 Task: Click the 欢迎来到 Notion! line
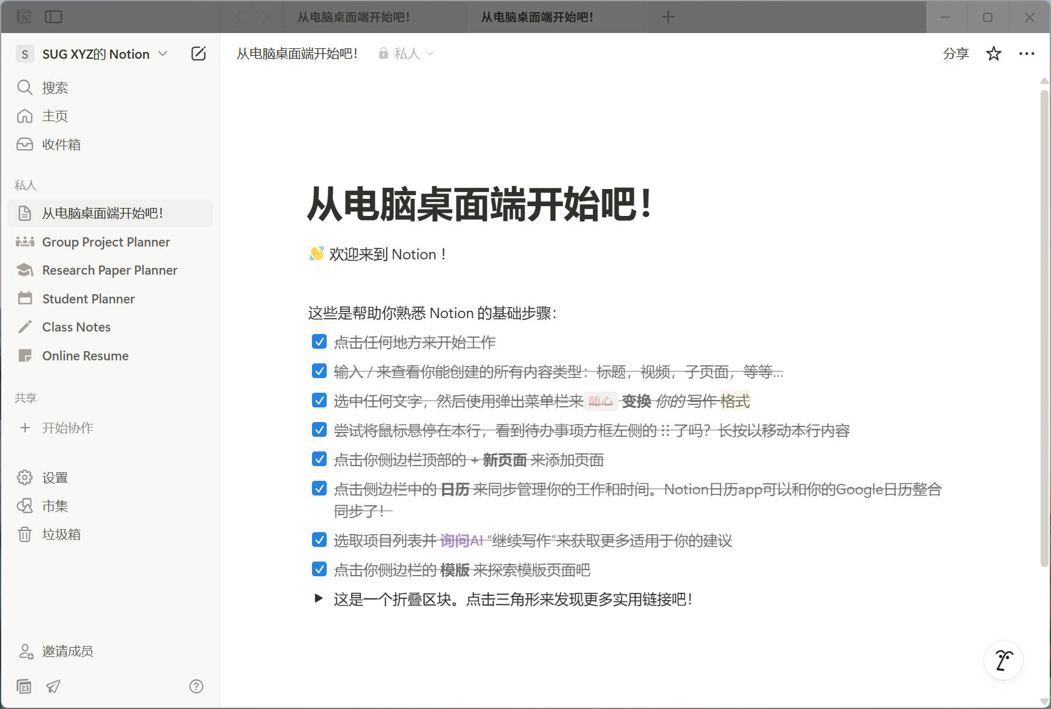click(x=378, y=254)
